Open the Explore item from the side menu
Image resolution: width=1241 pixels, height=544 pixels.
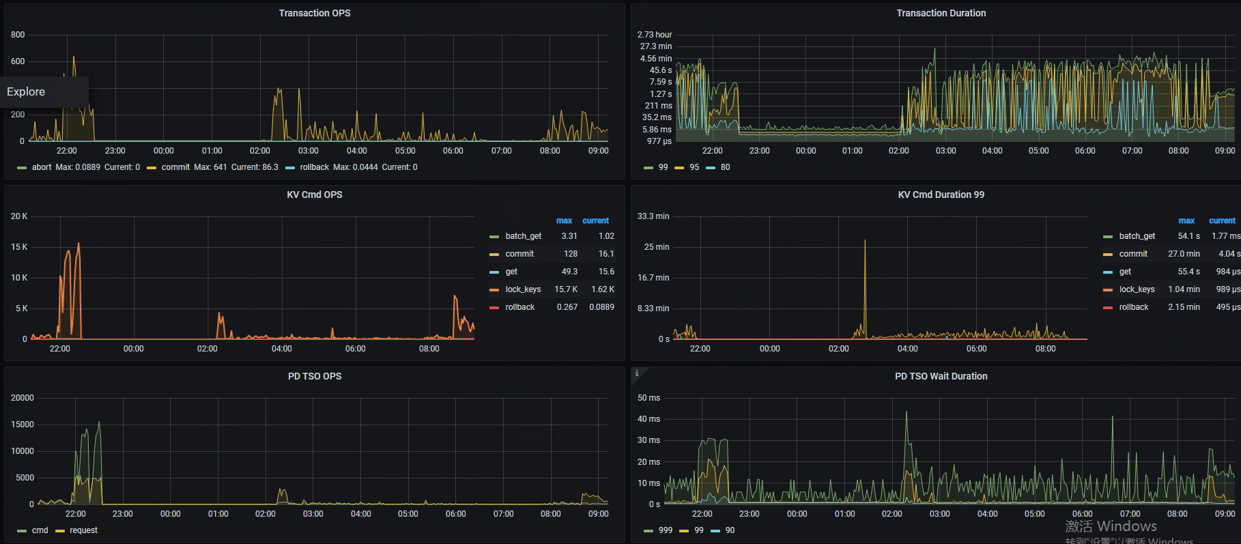click(26, 91)
